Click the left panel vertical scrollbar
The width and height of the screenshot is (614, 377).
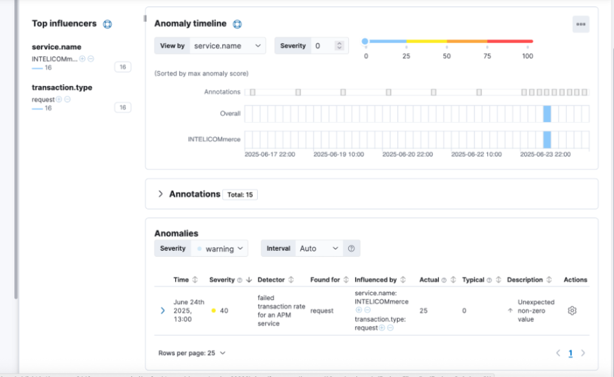[x=16, y=149]
